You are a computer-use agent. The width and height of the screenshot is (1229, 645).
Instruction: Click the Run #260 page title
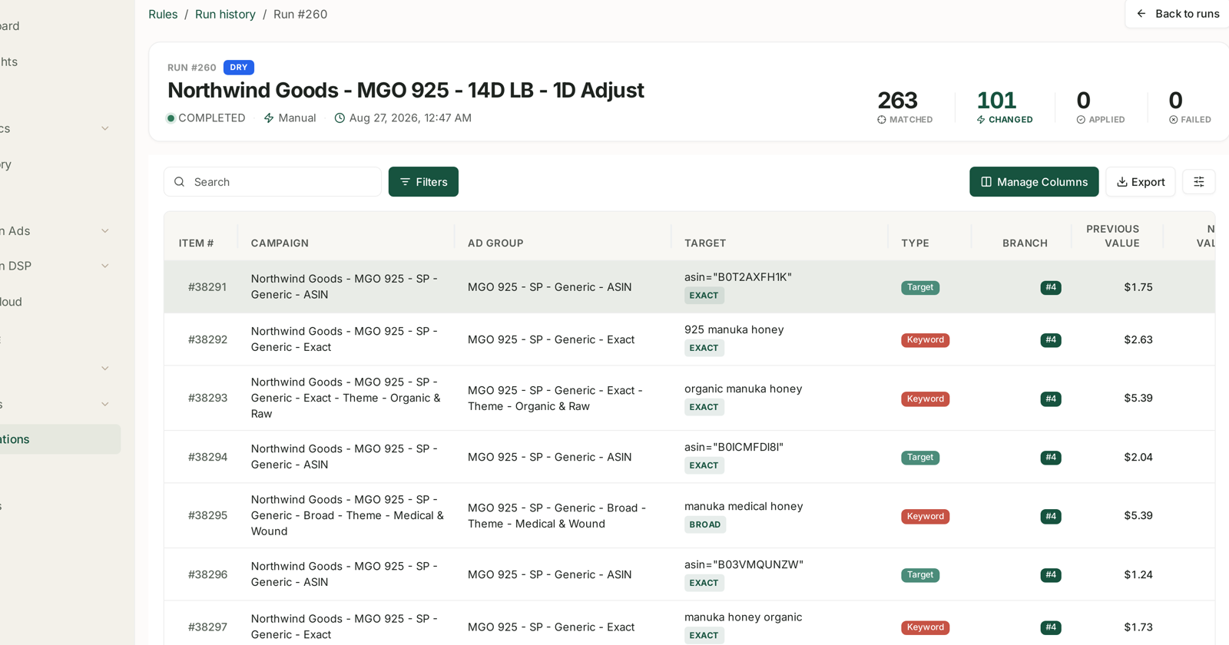coord(406,91)
